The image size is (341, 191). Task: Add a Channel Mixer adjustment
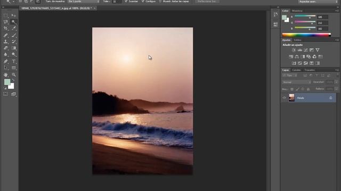pos(314,57)
